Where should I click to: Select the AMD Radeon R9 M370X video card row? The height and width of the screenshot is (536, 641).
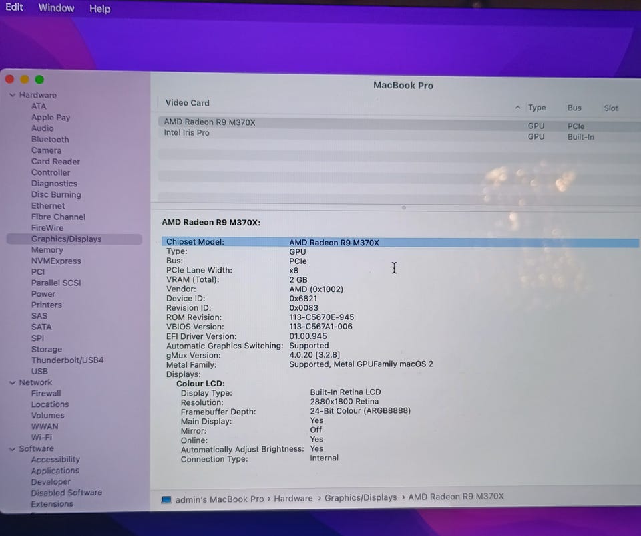pos(399,123)
